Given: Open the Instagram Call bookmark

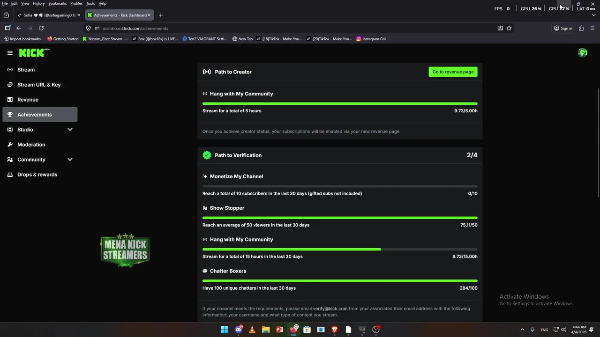Looking at the screenshot, I should [371, 39].
